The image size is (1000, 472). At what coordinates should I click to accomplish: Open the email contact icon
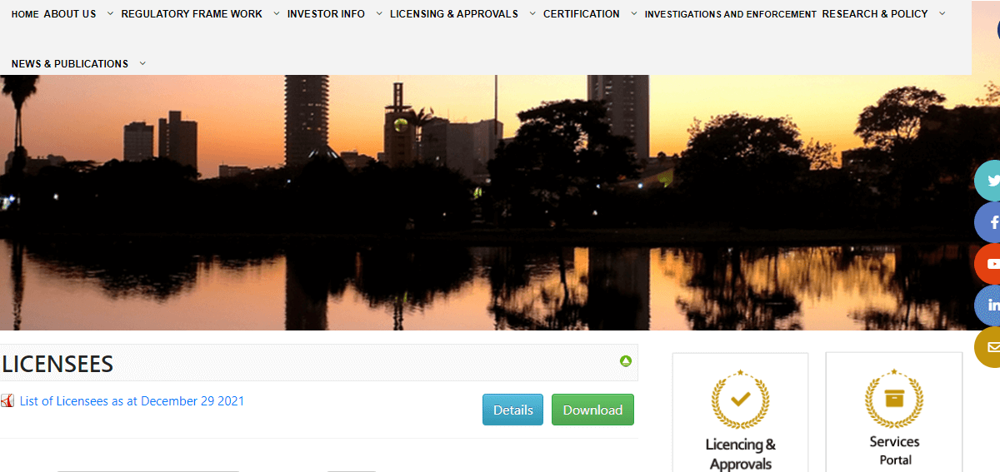(x=989, y=347)
